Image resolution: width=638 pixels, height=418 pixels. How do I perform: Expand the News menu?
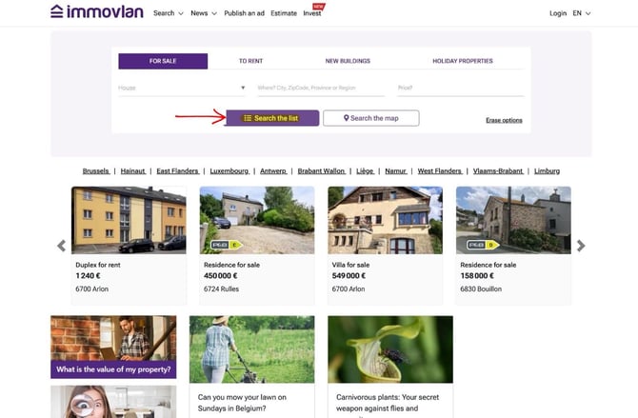(x=203, y=13)
